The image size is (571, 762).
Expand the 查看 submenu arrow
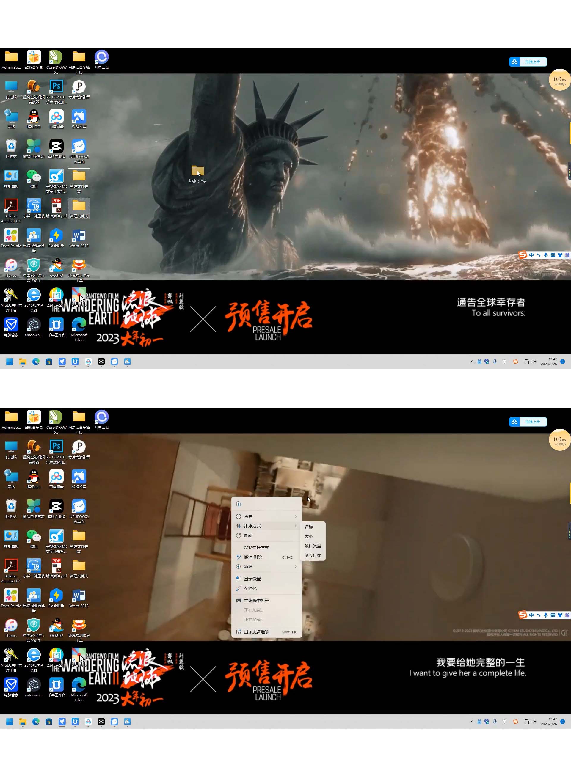pyautogui.click(x=296, y=516)
